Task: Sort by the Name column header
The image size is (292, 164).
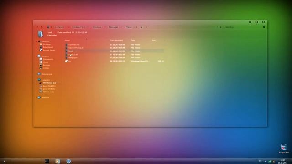Action: click(67, 40)
